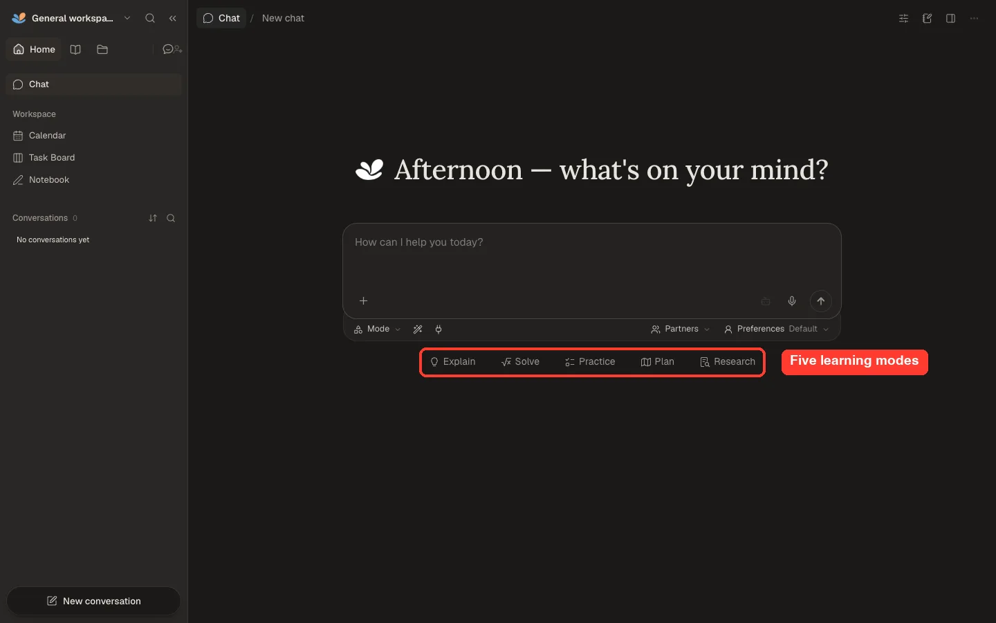Expand the Partners dropdown

[681, 329]
